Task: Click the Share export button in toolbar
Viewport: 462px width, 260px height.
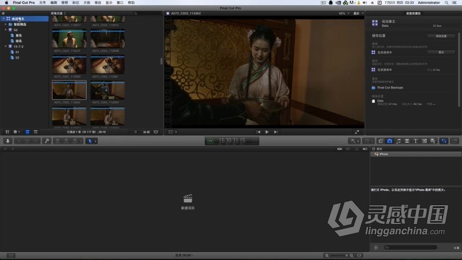Action: click(x=455, y=141)
